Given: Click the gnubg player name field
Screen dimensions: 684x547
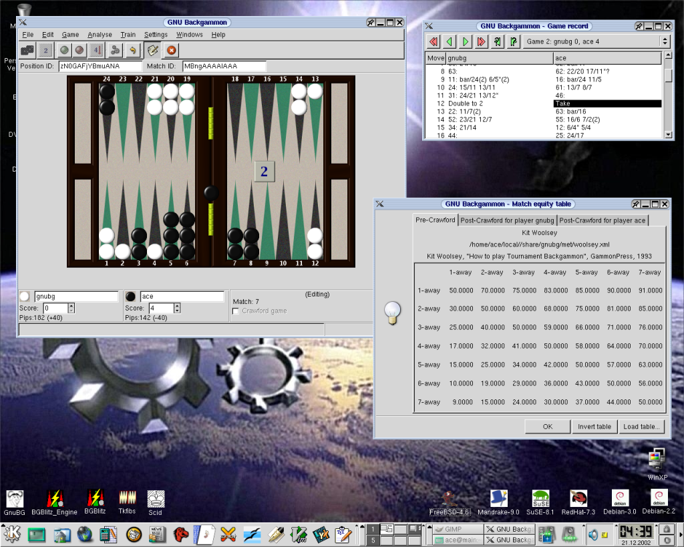Looking at the screenshot, I should click(76, 296).
